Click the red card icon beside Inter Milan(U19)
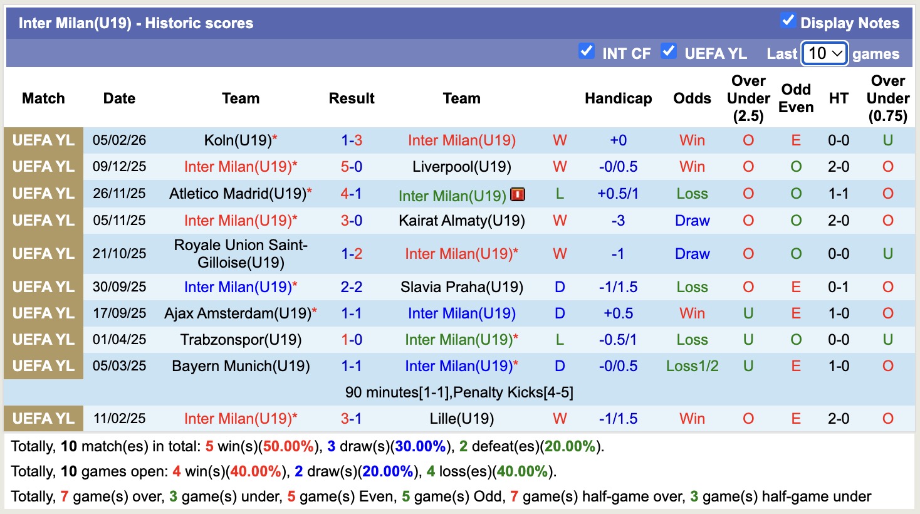The width and height of the screenshot is (920, 514). pos(518,194)
